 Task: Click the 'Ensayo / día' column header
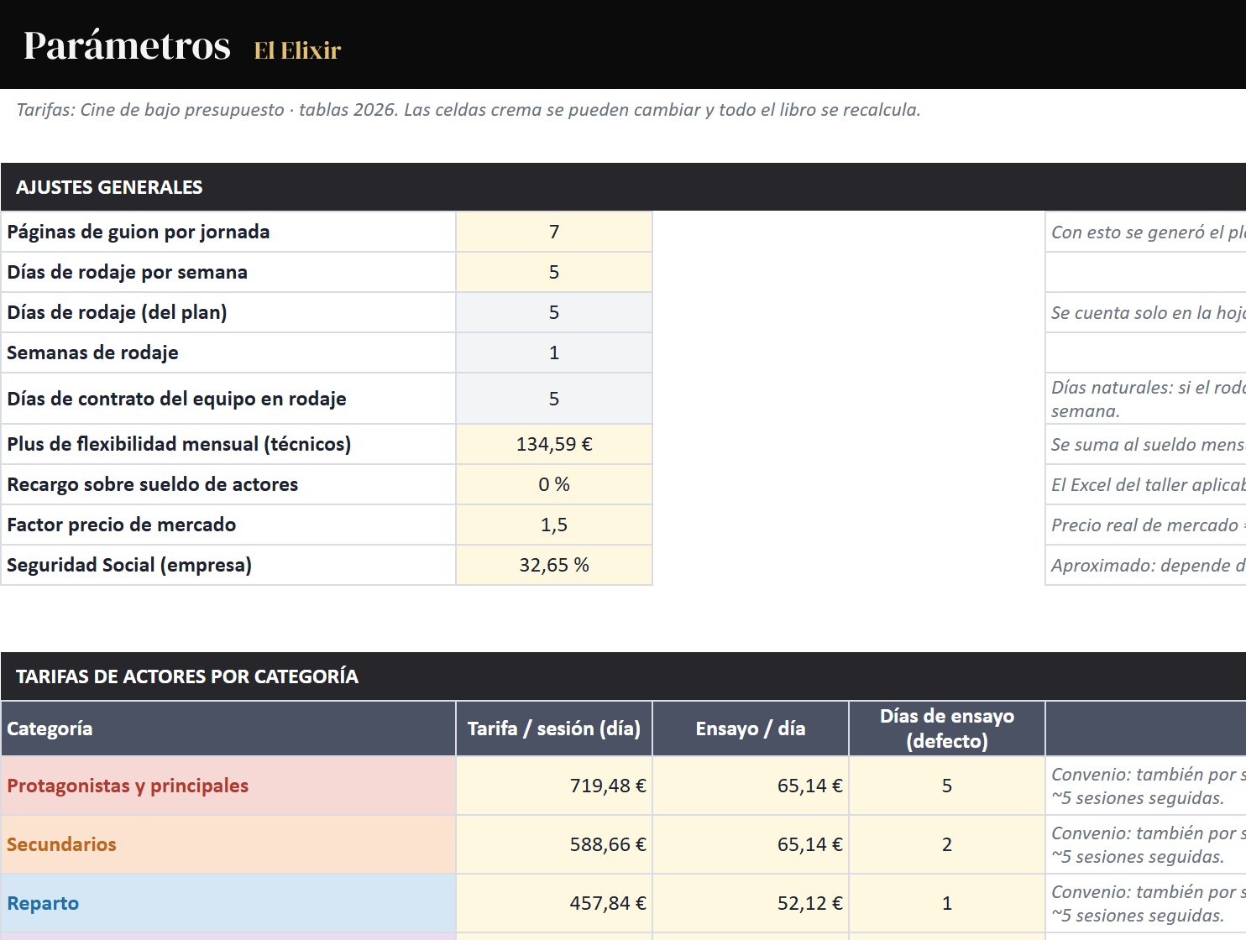pyautogui.click(x=751, y=728)
